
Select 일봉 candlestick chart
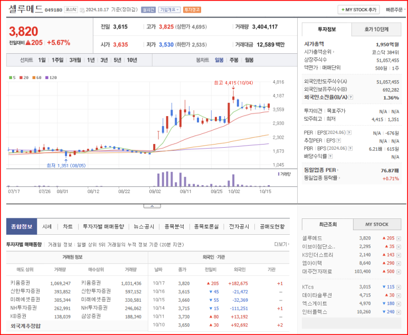pyautogui.click(x=219, y=60)
